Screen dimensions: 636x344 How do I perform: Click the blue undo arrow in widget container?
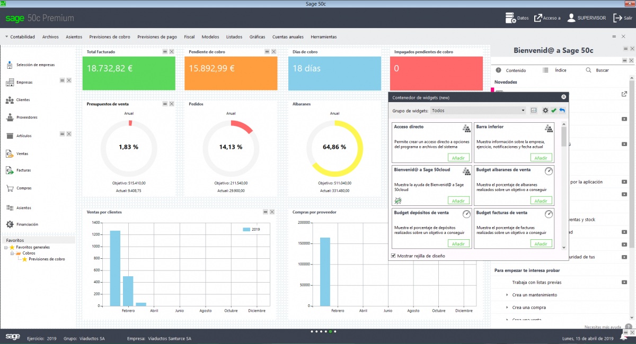coord(562,111)
